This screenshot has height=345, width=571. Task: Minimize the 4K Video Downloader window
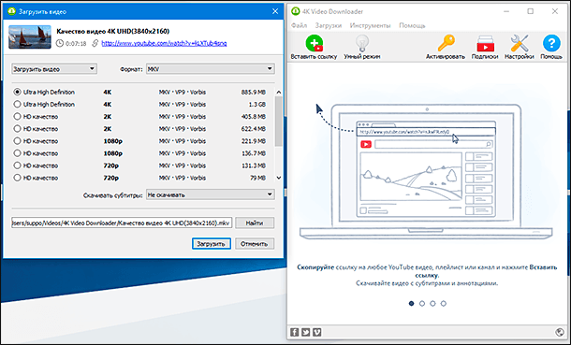tap(506, 11)
